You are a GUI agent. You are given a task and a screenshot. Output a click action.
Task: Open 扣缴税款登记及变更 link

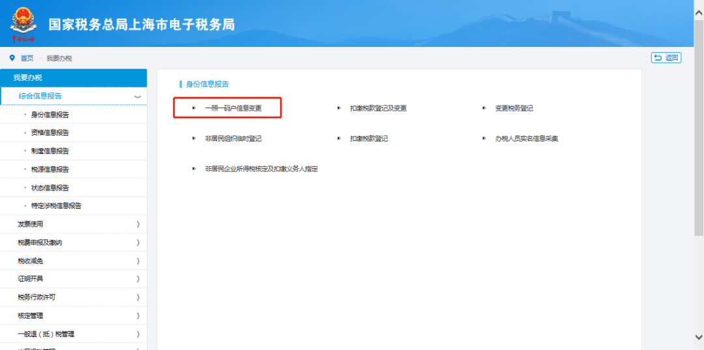[x=379, y=108]
